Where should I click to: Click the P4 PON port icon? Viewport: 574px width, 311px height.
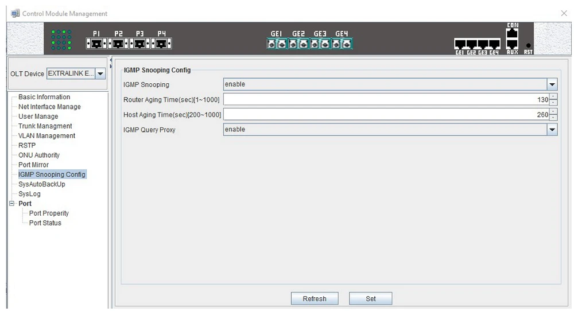click(x=162, y=44)
